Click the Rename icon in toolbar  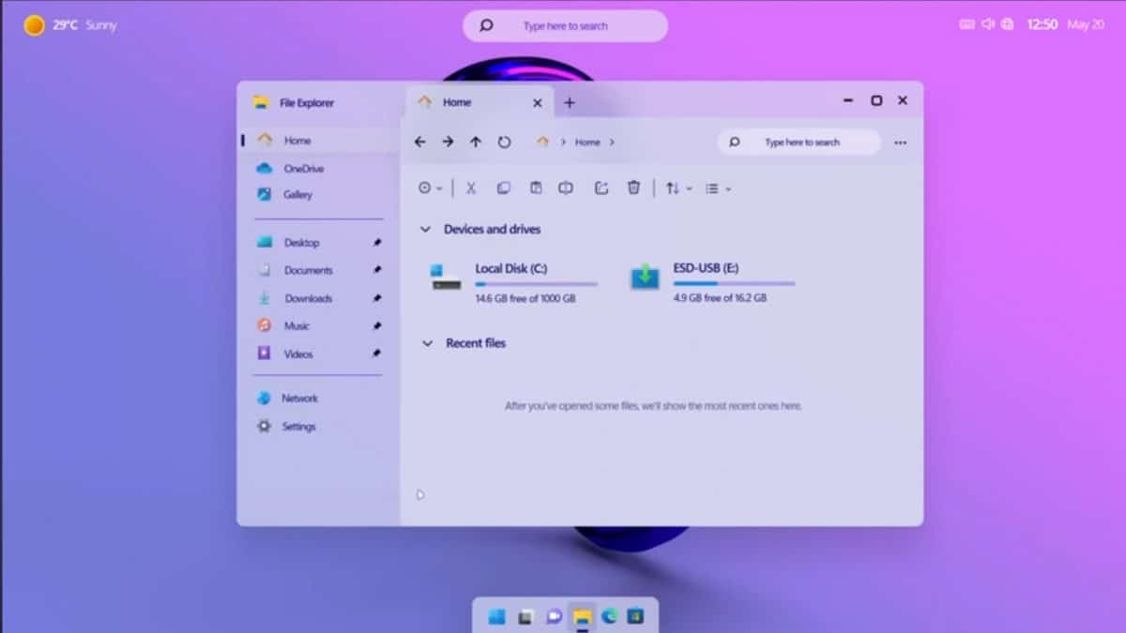click(x=566, y=188)
